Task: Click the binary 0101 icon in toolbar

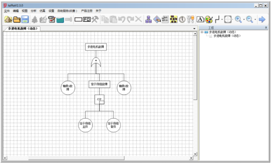Action: pos(165,19)
